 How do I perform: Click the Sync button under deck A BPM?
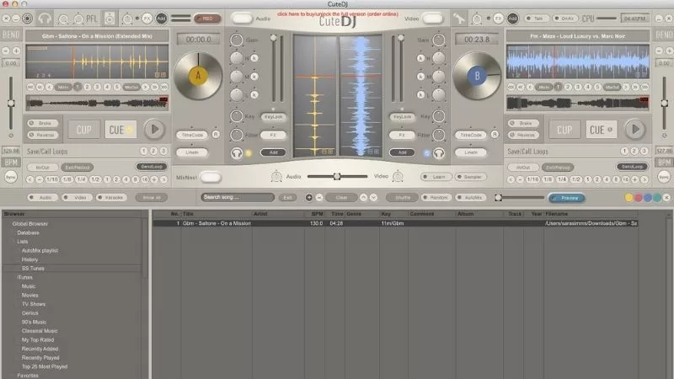(10, 177)
